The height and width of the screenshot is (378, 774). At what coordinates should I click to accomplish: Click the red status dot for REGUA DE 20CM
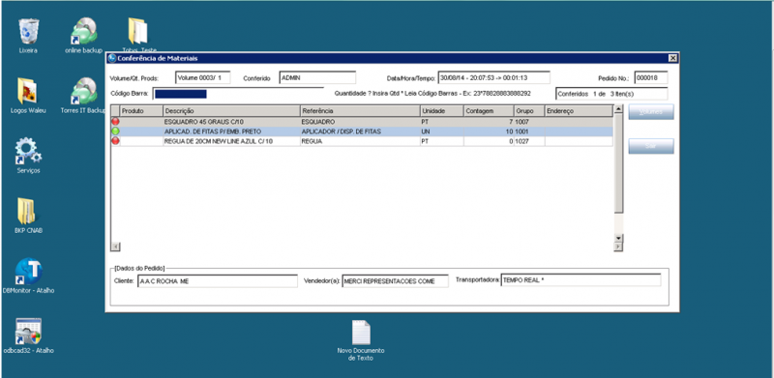click(x=115, y=141)
